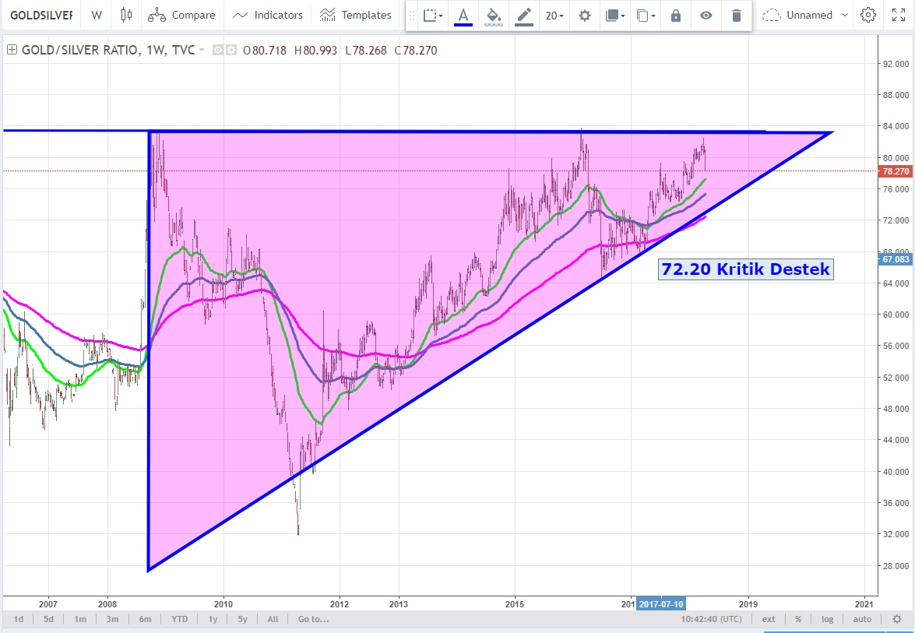Screen dimensions: 915x633
Task: Select the border line color pencil icon
Action: (524, 15)
